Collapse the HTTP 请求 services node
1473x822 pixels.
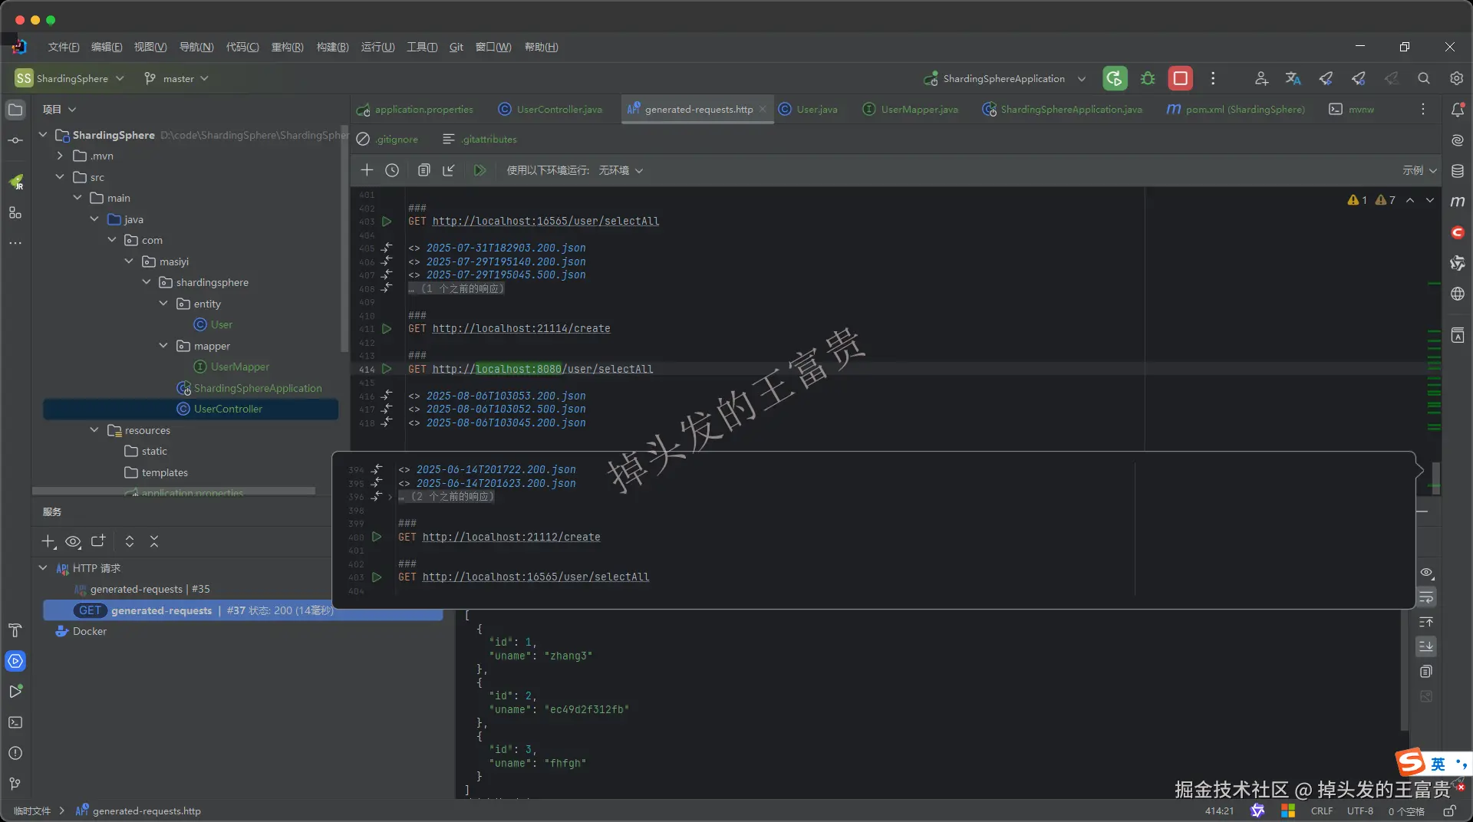pyautogui.click(x=43, y=568)
